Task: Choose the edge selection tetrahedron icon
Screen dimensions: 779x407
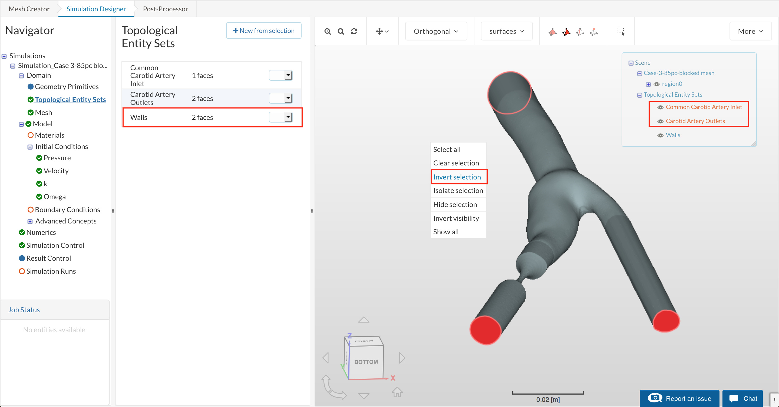Action: tap(580, 32)
